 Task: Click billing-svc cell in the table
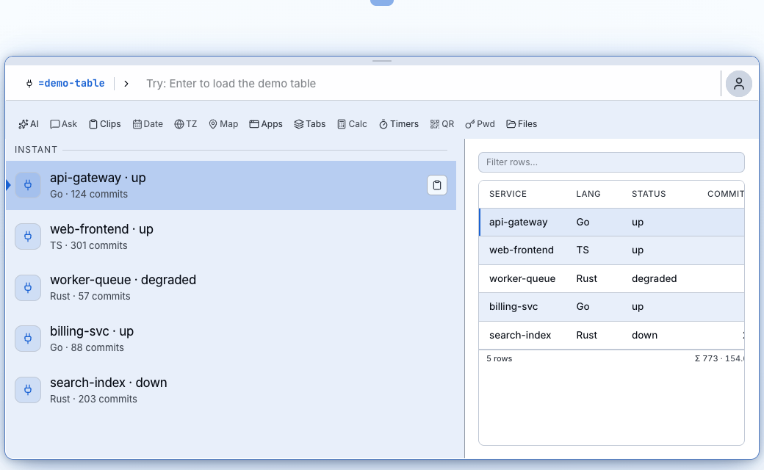(513, 306)
